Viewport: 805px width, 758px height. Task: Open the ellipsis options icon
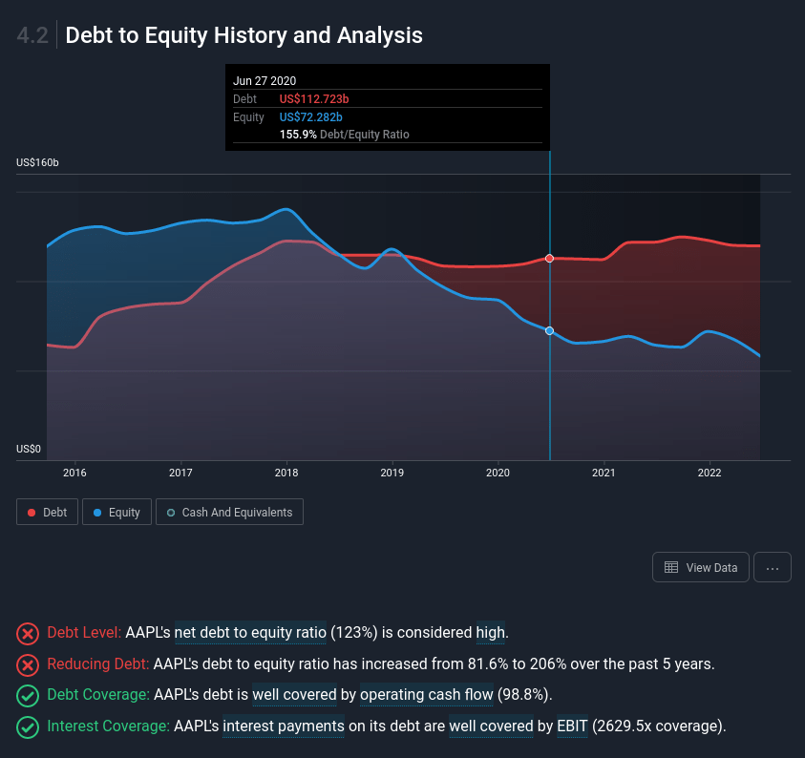(x=772, y=567)
